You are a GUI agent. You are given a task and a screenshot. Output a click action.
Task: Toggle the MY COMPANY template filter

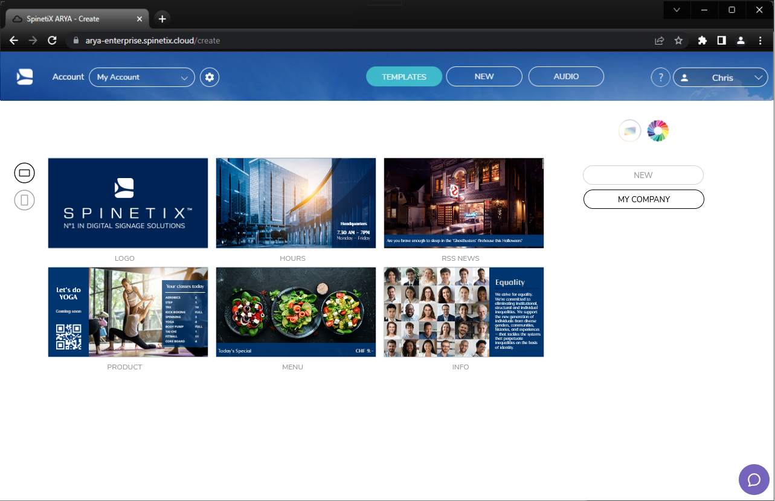pos(643,199)
